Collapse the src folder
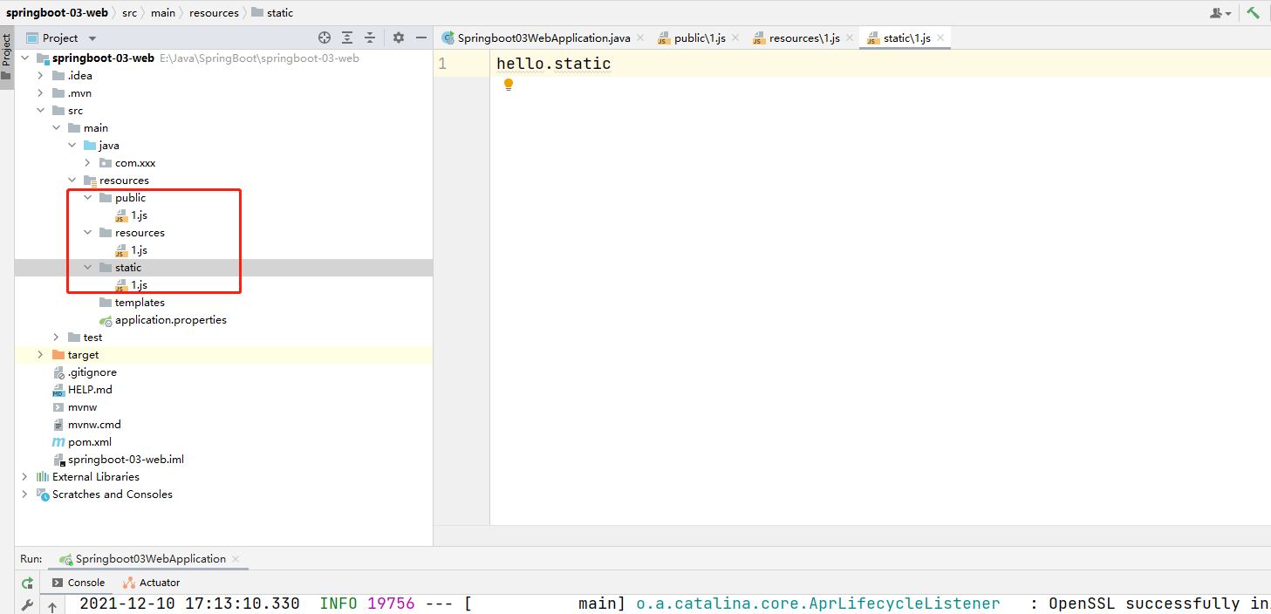Screen dimensions: 1271x614 pos(40,111)
